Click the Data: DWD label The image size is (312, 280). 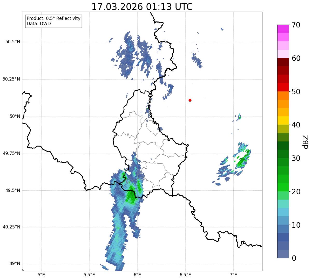[x=39, y=24]
